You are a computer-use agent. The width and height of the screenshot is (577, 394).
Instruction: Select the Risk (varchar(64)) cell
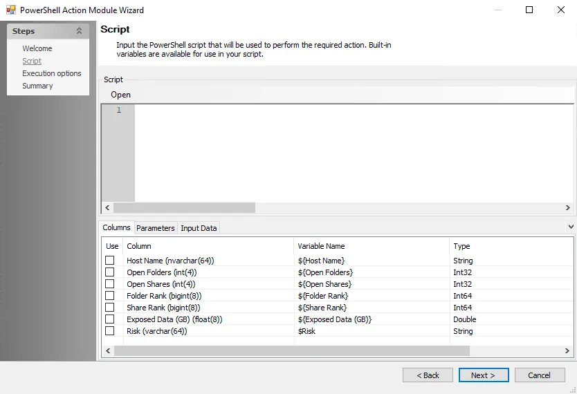click(x=209, y=331)
